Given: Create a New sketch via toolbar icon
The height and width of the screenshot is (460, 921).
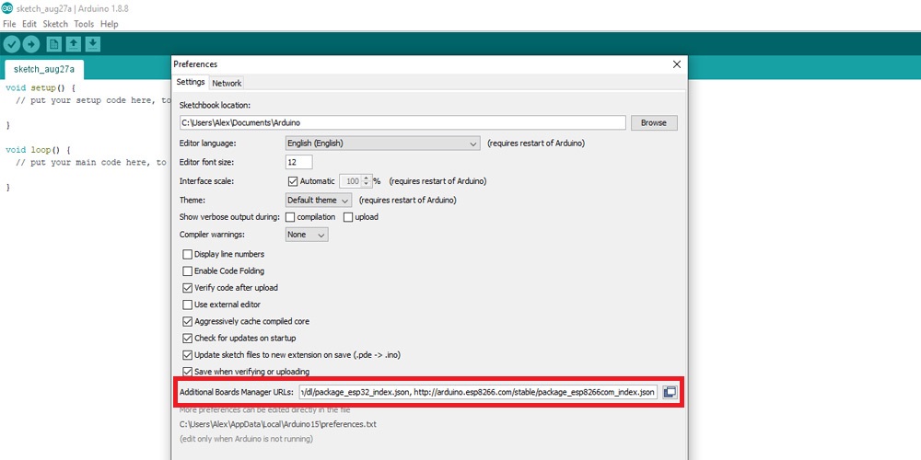Looking at the screenshot, I should tap(54, 44).
